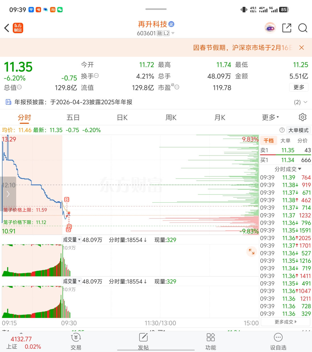This screenshot has width=312, height=352.
Task: Tap the enterprise badge beside 再升科技
Action: click(x=171, y=24)
